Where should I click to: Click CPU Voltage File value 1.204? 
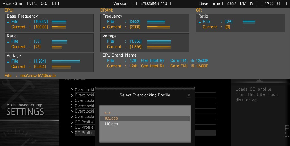(x=40, y=61)
